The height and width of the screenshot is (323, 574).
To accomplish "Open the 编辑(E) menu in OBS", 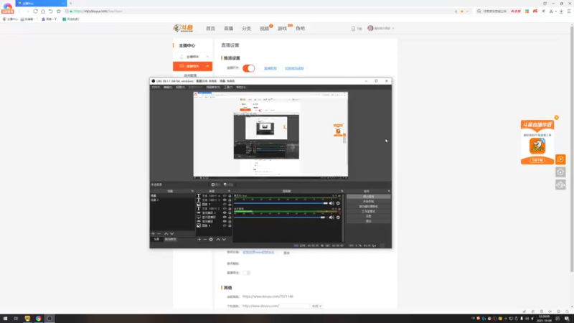I will pos(168,88).
